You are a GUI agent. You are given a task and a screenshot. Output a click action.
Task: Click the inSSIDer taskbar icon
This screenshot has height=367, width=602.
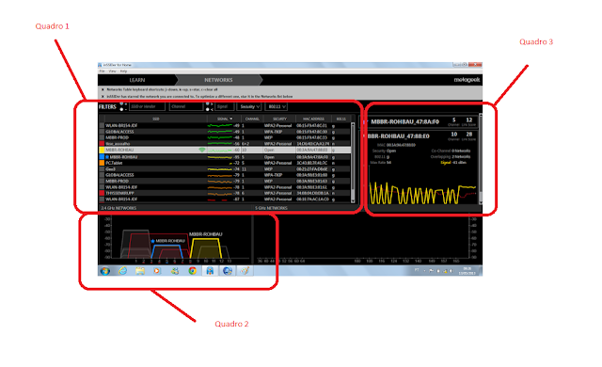click(210, 271)
